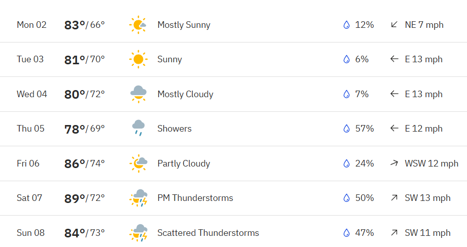The image size is (467, 247).
Task: Click the Showers rain cloud icon
Action: (x=138, y=128)
